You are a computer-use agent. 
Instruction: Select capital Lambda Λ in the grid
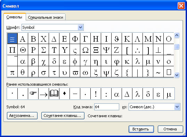(x=138, y=38)
